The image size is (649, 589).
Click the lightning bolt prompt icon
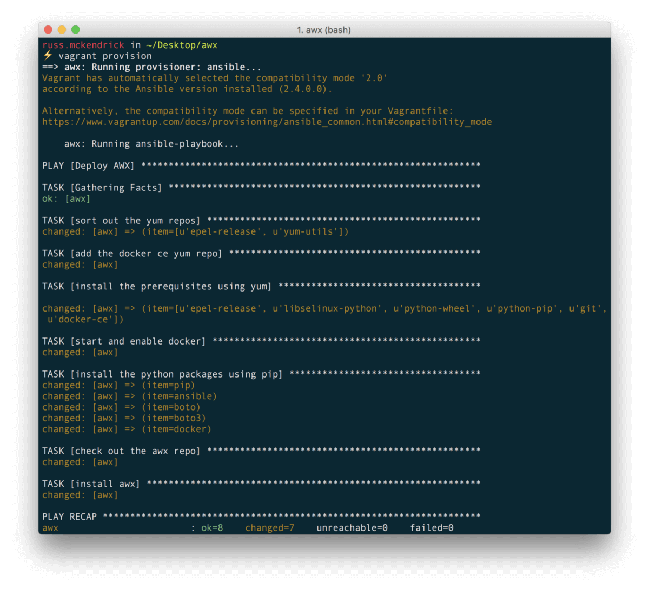pos(48,56)
